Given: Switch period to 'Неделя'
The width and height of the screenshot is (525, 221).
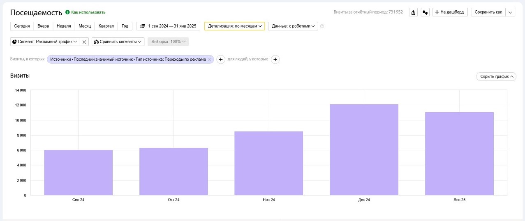Looking at the screenshot, I should [64, 26].
